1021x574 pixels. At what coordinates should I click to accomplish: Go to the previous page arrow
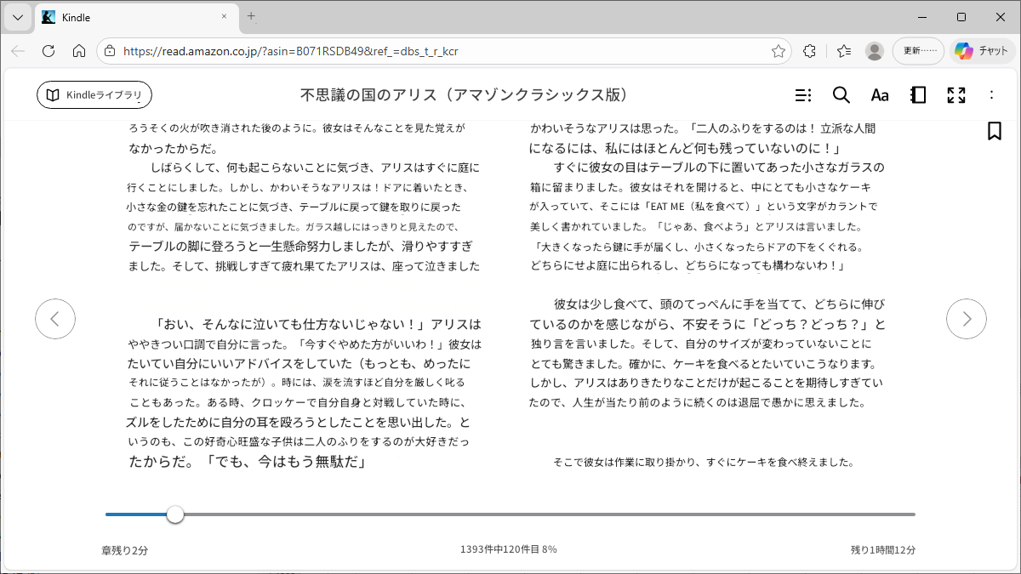pos(55,319)
